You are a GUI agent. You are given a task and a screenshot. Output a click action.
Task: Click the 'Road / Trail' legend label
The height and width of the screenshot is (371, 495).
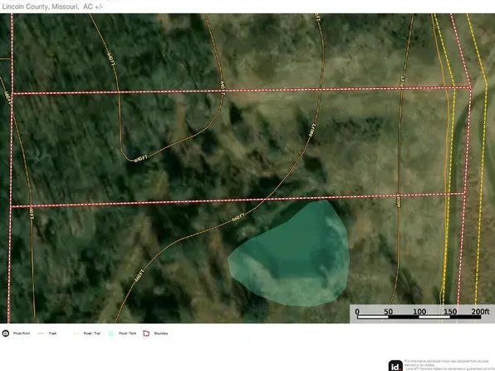point(92,334)
